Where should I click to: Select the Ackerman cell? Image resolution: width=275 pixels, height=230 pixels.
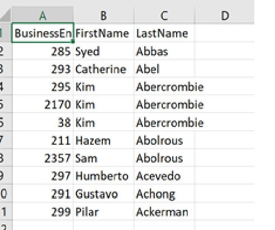click(x=164, y=212)
